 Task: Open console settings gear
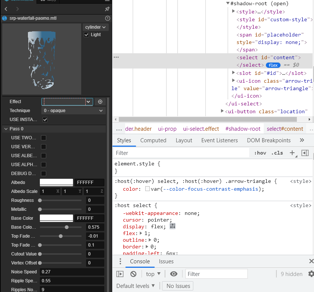tap(311, 274)
